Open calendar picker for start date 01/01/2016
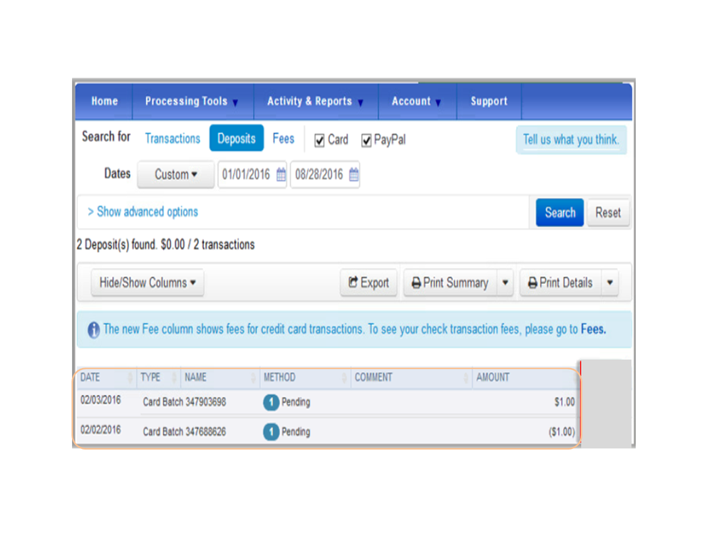 [281, 174]
